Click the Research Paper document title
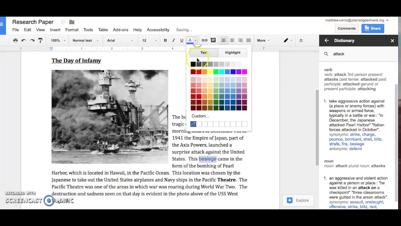This screenshot has width=401, height=226. 33,22
